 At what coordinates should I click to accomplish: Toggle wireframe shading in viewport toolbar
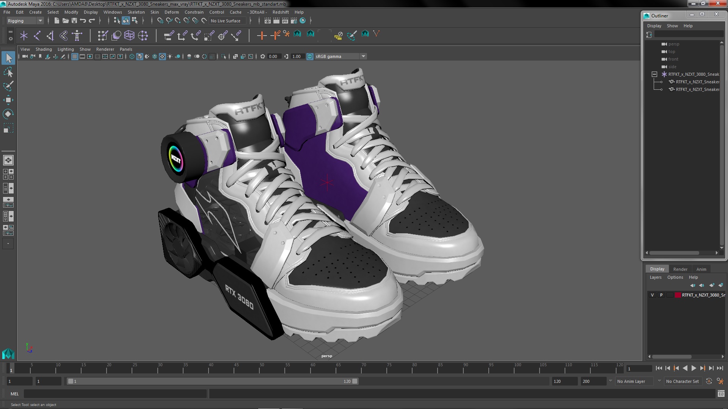pos(132,56)
